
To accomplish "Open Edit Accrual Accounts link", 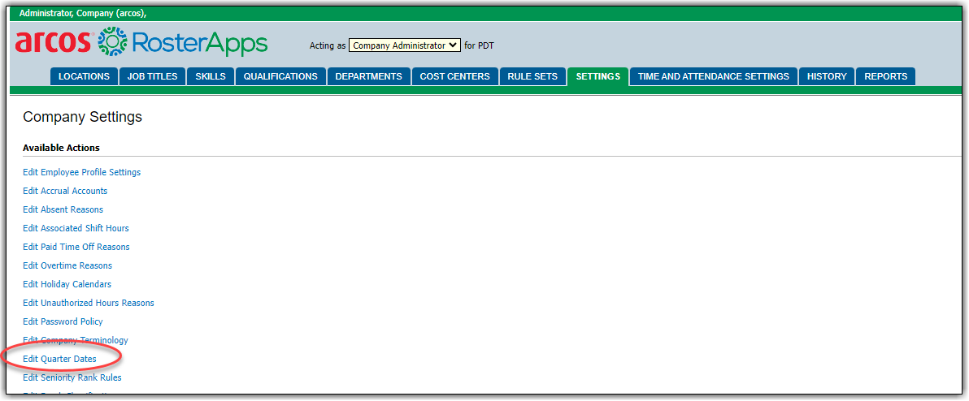I will click(65, 191).
